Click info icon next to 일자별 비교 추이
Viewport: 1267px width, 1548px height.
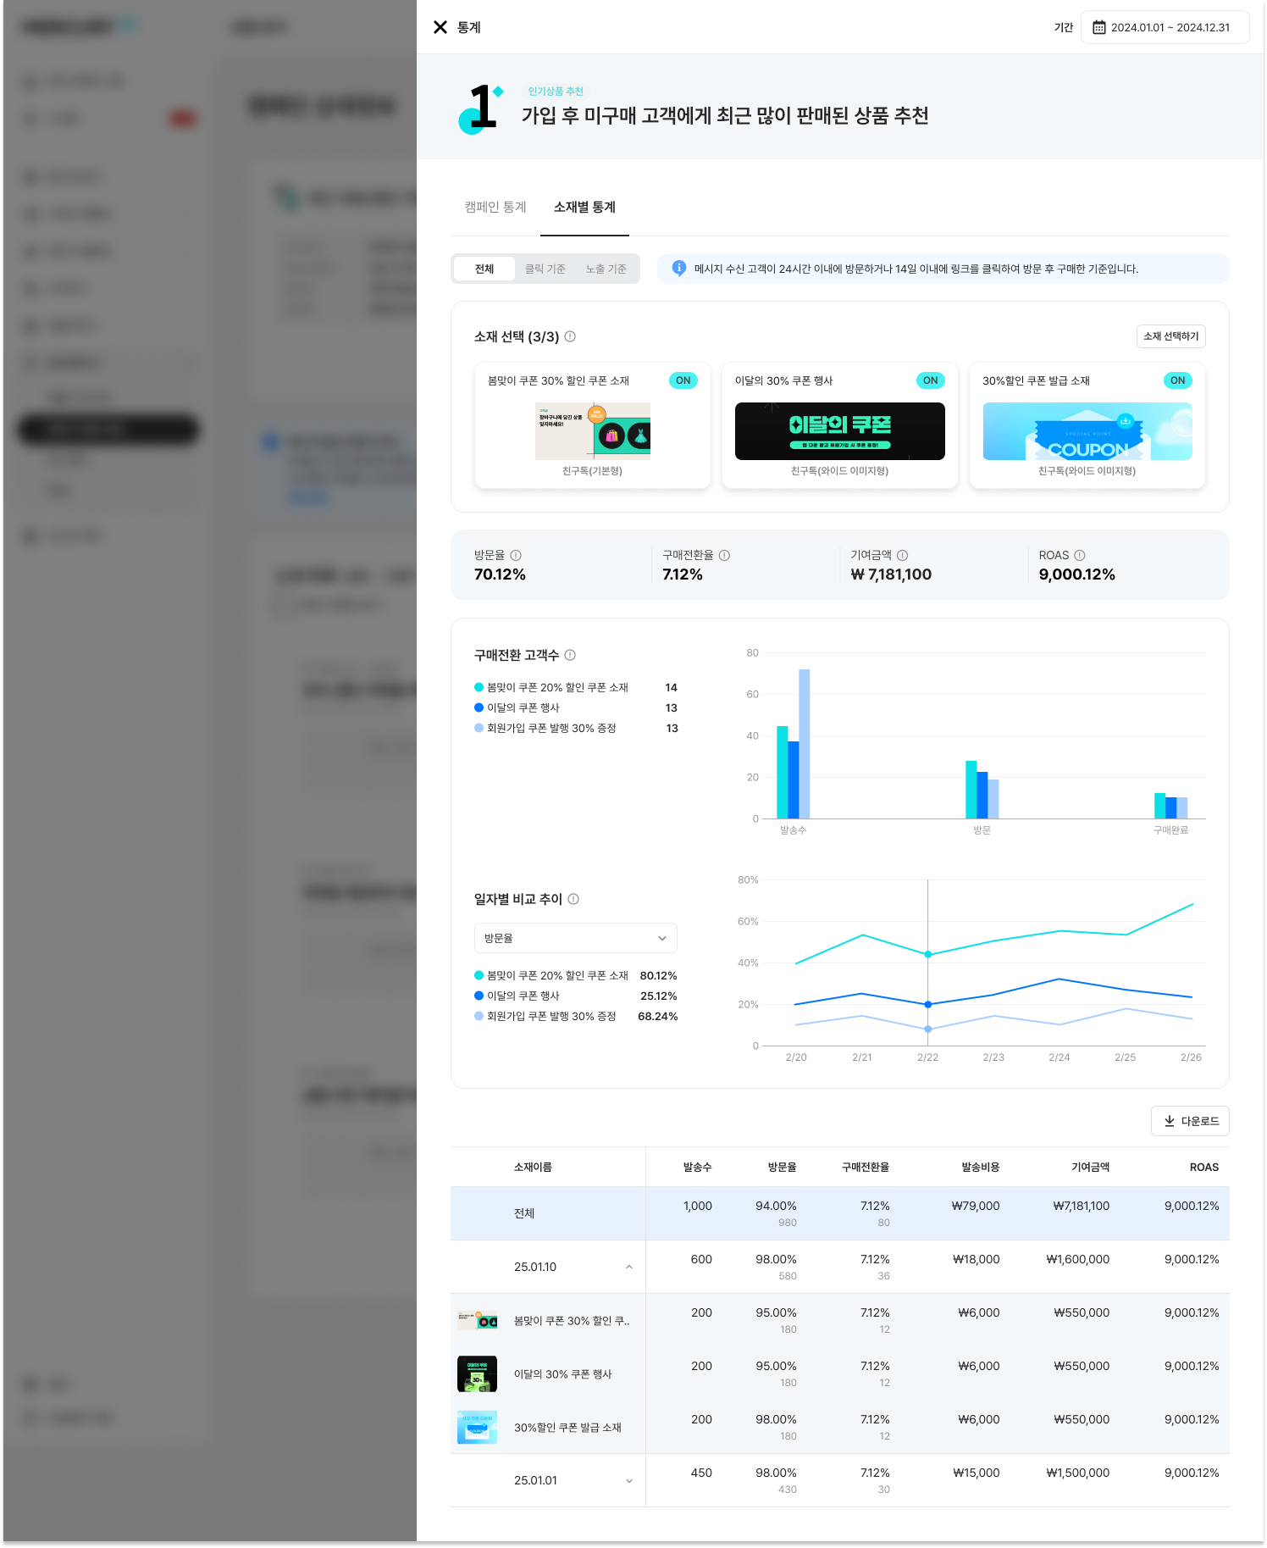(573, 899)
